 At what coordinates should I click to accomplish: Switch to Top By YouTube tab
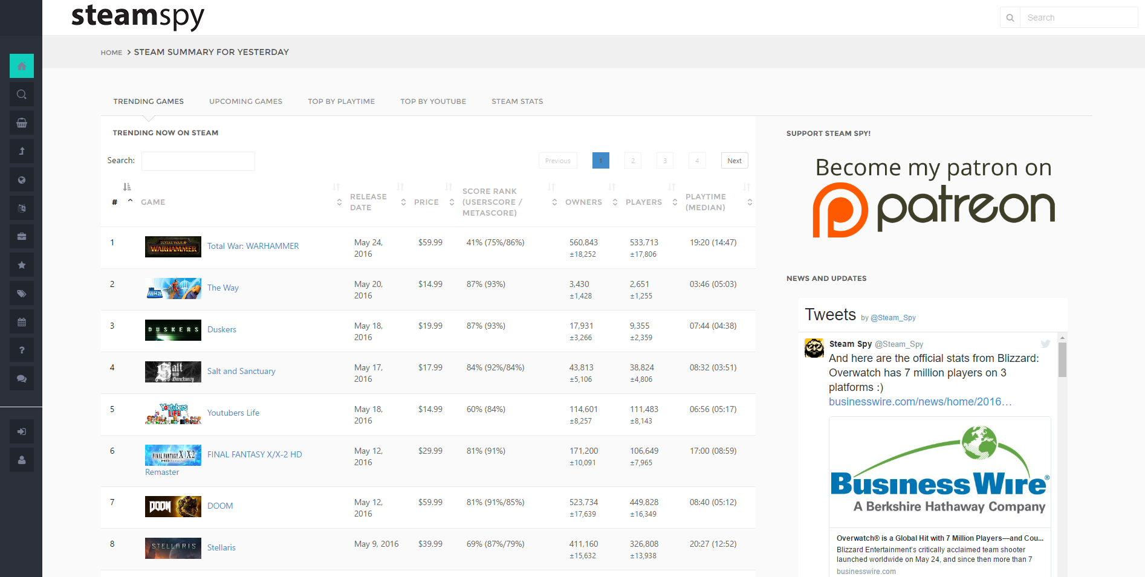433,102
